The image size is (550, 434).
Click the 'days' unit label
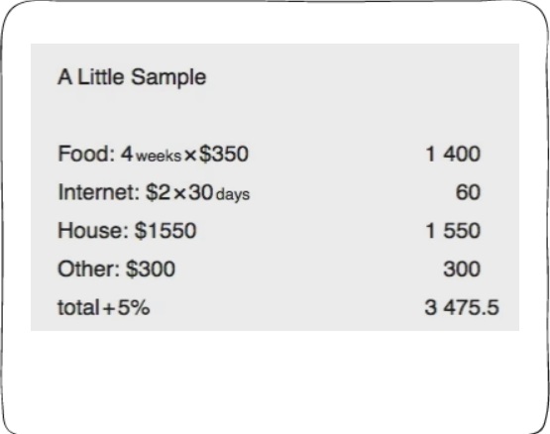click(x=233, y=194)
